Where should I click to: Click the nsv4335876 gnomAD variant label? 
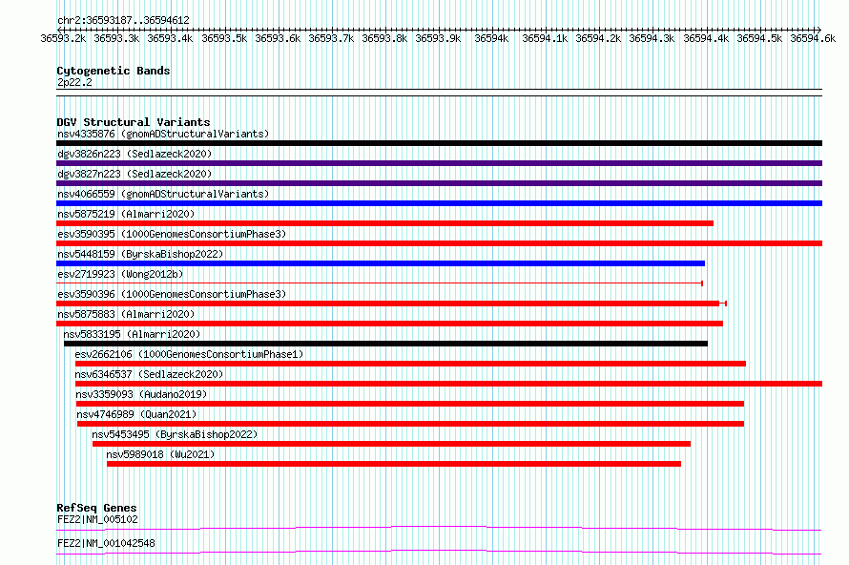point(163,134)
